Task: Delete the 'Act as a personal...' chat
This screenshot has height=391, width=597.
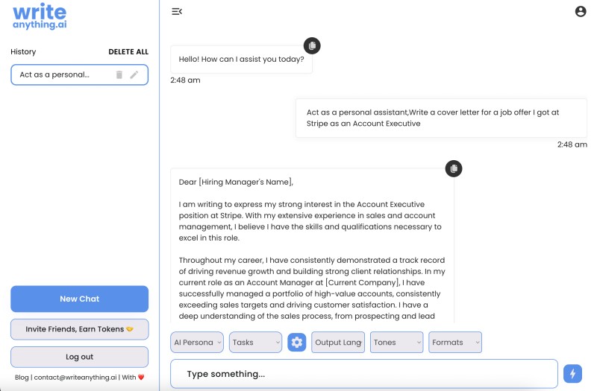Action: pyautogui.click(x=119, y=74)
